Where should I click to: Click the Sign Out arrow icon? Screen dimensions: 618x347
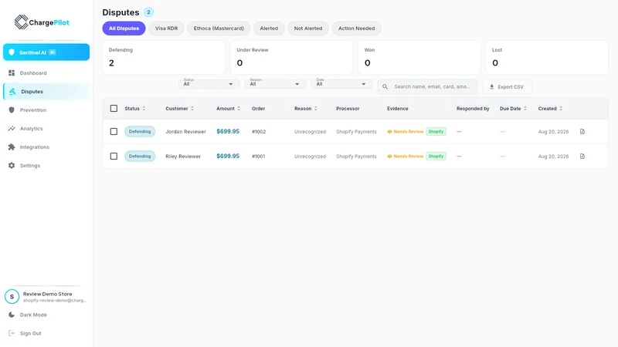(x=12, y=333)
